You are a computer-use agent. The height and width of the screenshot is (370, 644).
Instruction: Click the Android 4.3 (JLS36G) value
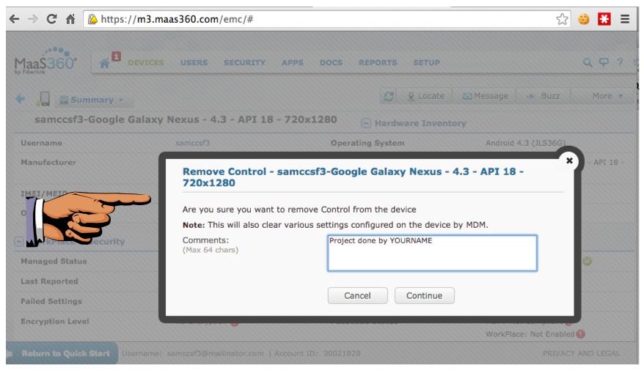click(525, 143)
